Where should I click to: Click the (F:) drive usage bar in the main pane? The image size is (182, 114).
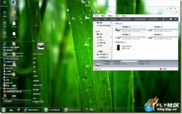(x=166, y=37)
